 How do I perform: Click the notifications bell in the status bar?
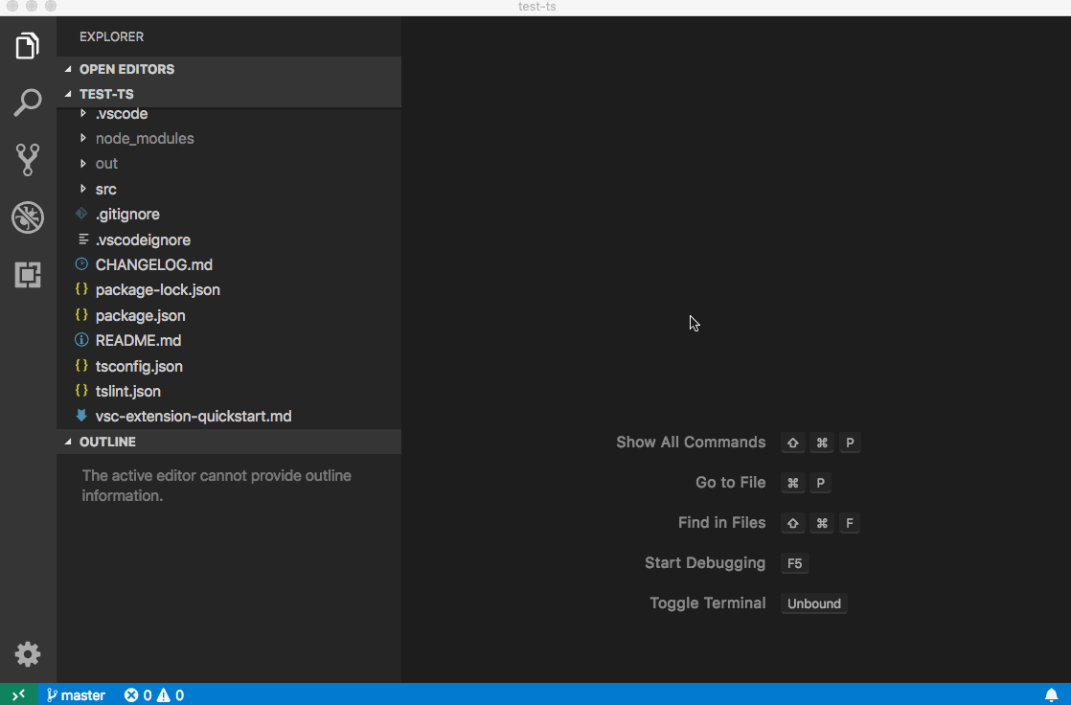coord(1050,694)
